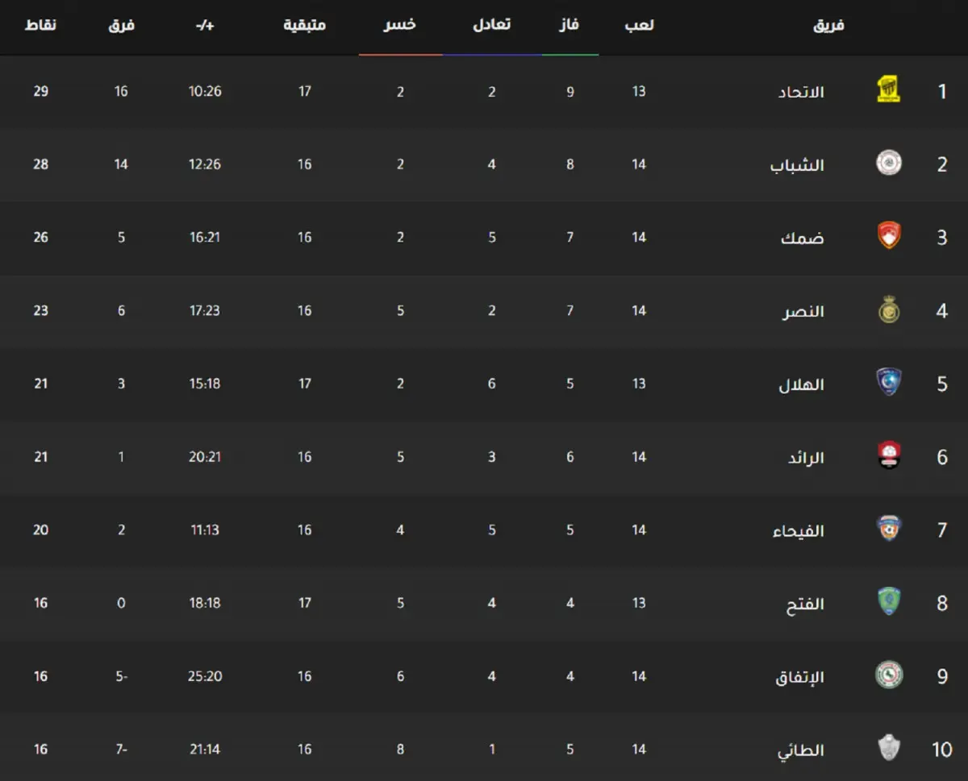
Task: Click the Al-Ittihad yellow club logo
Action: click(888, 90)
